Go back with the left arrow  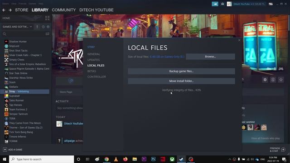pyautogui.click(x=4, y=10)
